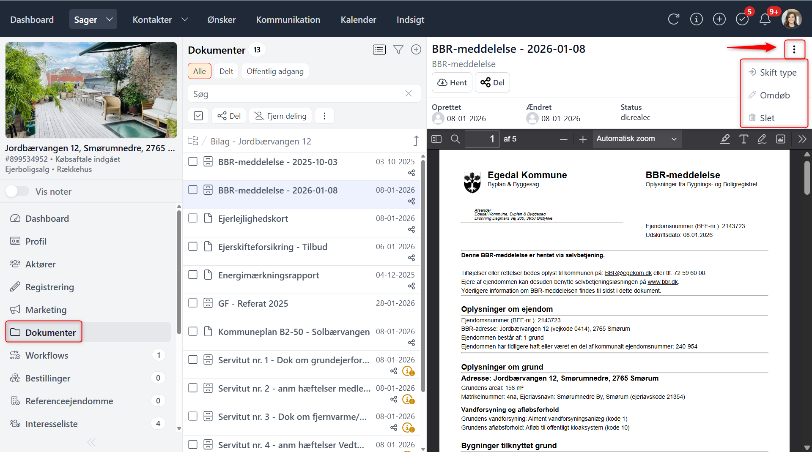Click the Fjern deling button
Image resolution: width=812 pixels, height=452 pixels.
pos(280,116)
